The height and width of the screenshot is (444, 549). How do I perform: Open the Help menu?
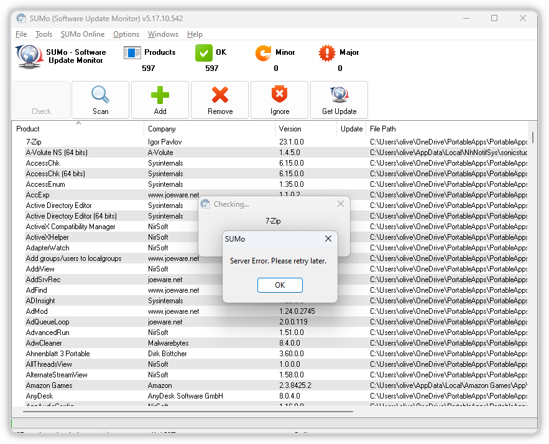coord(195,34)
